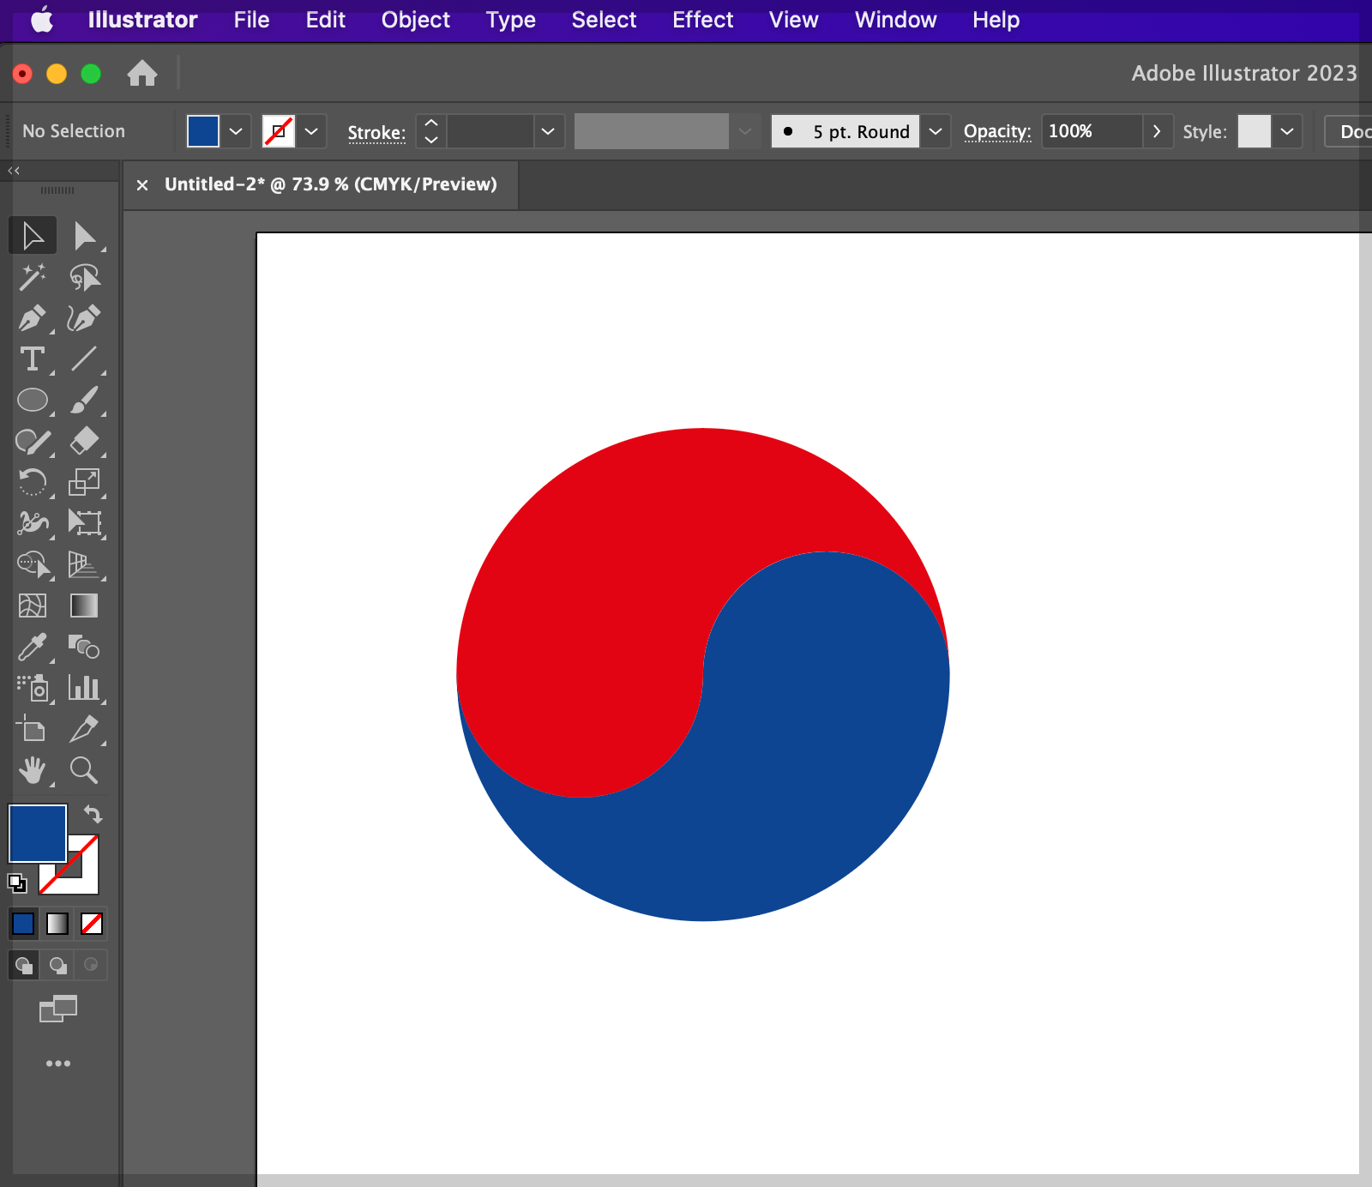Select the Mesh tool
This screenshot has height=1187, width=1372.
pos(33,606)
